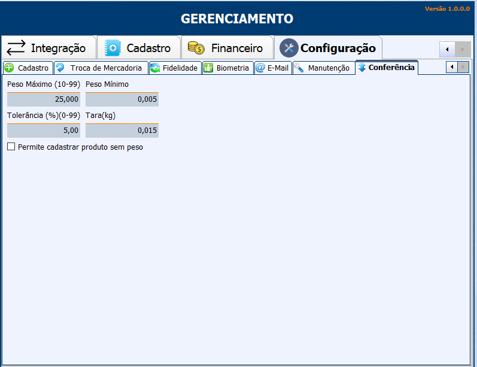Click the Financeiro coins icon
477x367 pixels.
pyautogui.click(x=196, y=48)
